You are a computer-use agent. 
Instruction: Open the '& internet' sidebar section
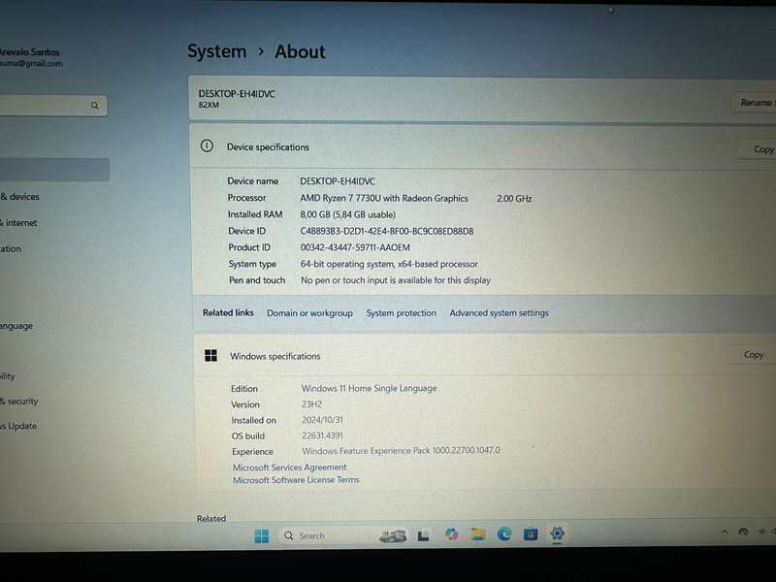pos(18,223)
